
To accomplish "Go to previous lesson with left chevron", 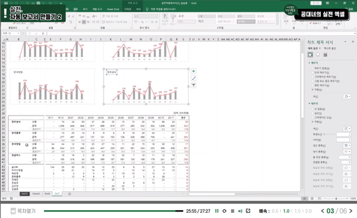I will 322,211.
